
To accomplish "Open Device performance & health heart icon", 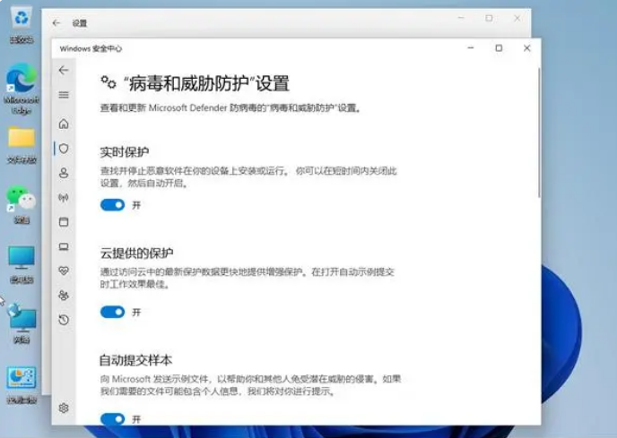I will point(64,271).
